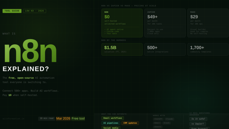Click the 'Is it safe?' question chip
Screen dimensions: 229x129
198,119
